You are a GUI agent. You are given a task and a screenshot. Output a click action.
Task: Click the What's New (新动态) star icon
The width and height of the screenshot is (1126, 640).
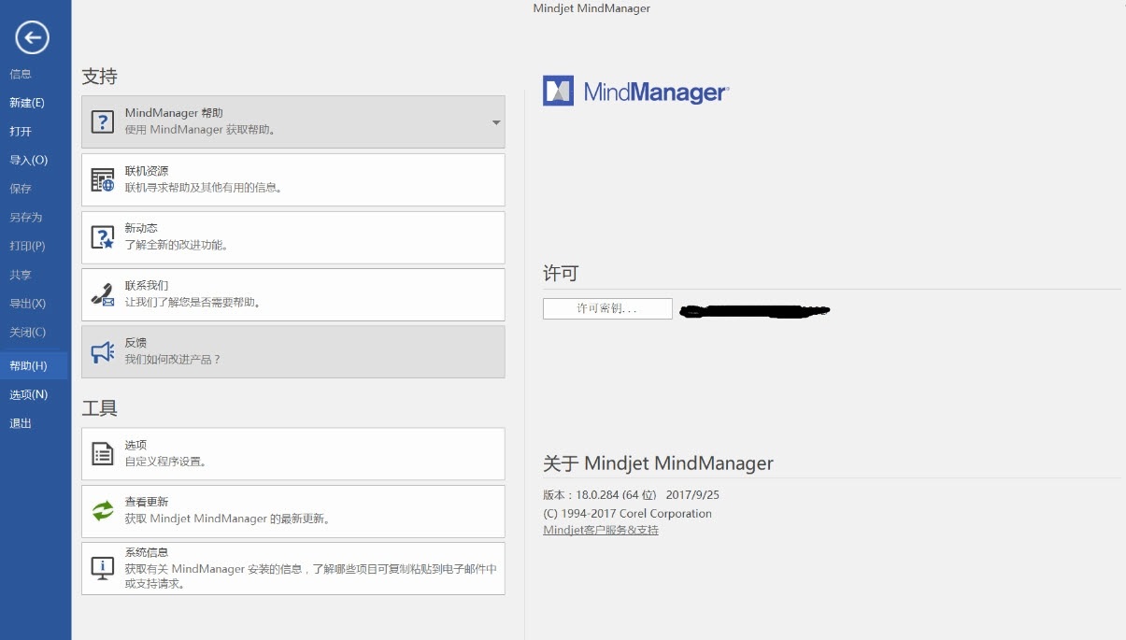[x=102, y=237]
